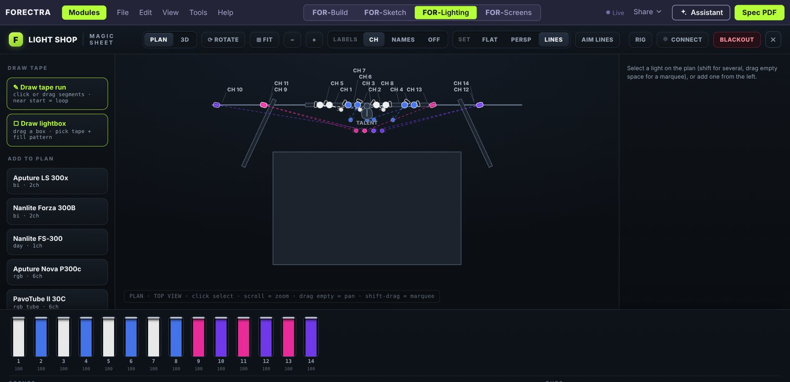The height and width of the screenshot is (382, 790).
Task: Switch to the FOR-Screens tab
Action: 509,12
